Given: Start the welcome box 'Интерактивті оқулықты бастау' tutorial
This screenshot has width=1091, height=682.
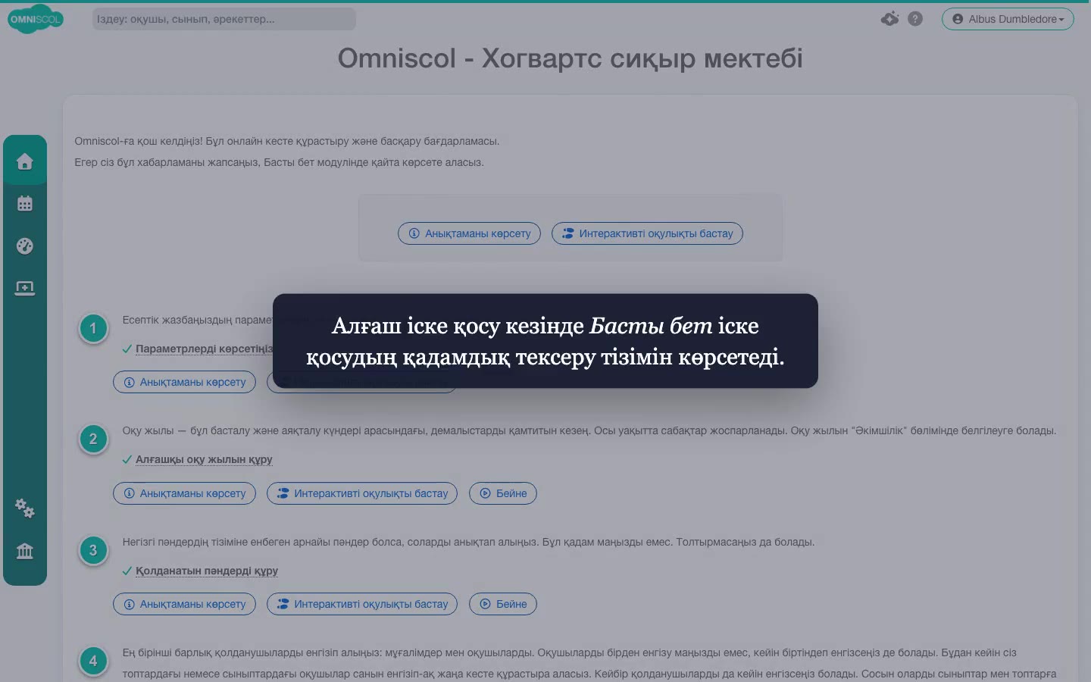Looking at the screenshot, I should click(647, 233).
